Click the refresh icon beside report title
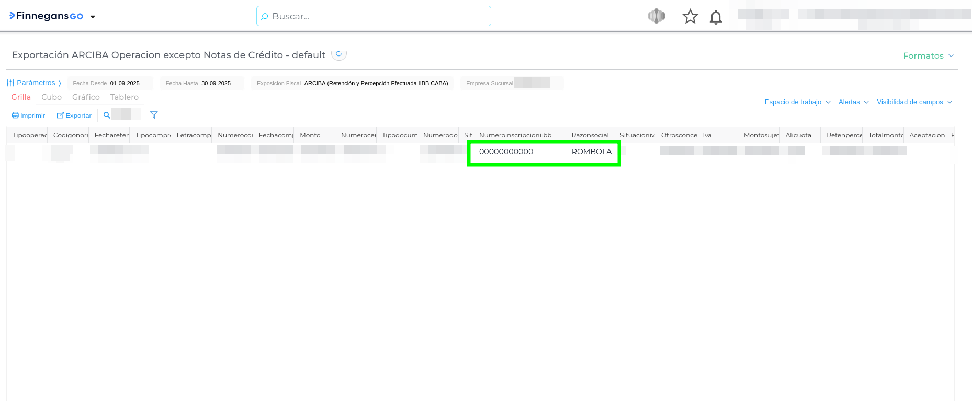Viewport: 972px width, 401px height. click(339, 54)
